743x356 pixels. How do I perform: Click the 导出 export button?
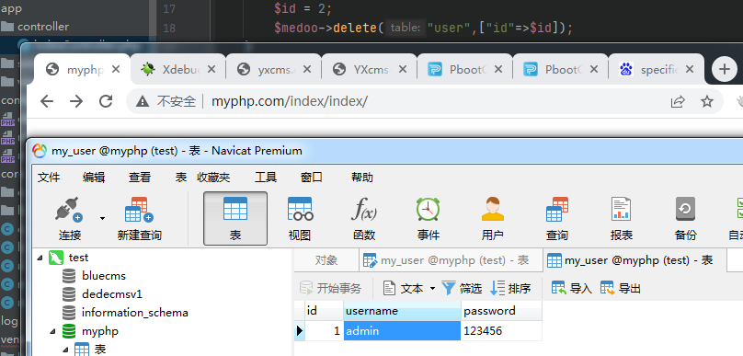click(621, 288)
